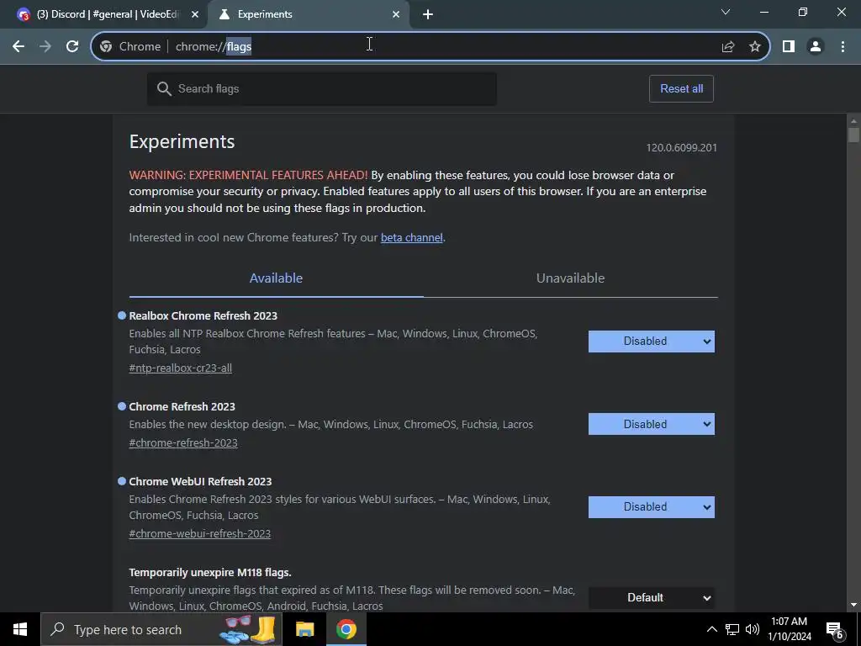Click the Chrome WebUI Refresh 2023 title
Screen dimensions: 861x646
click(x=200, y=482)
